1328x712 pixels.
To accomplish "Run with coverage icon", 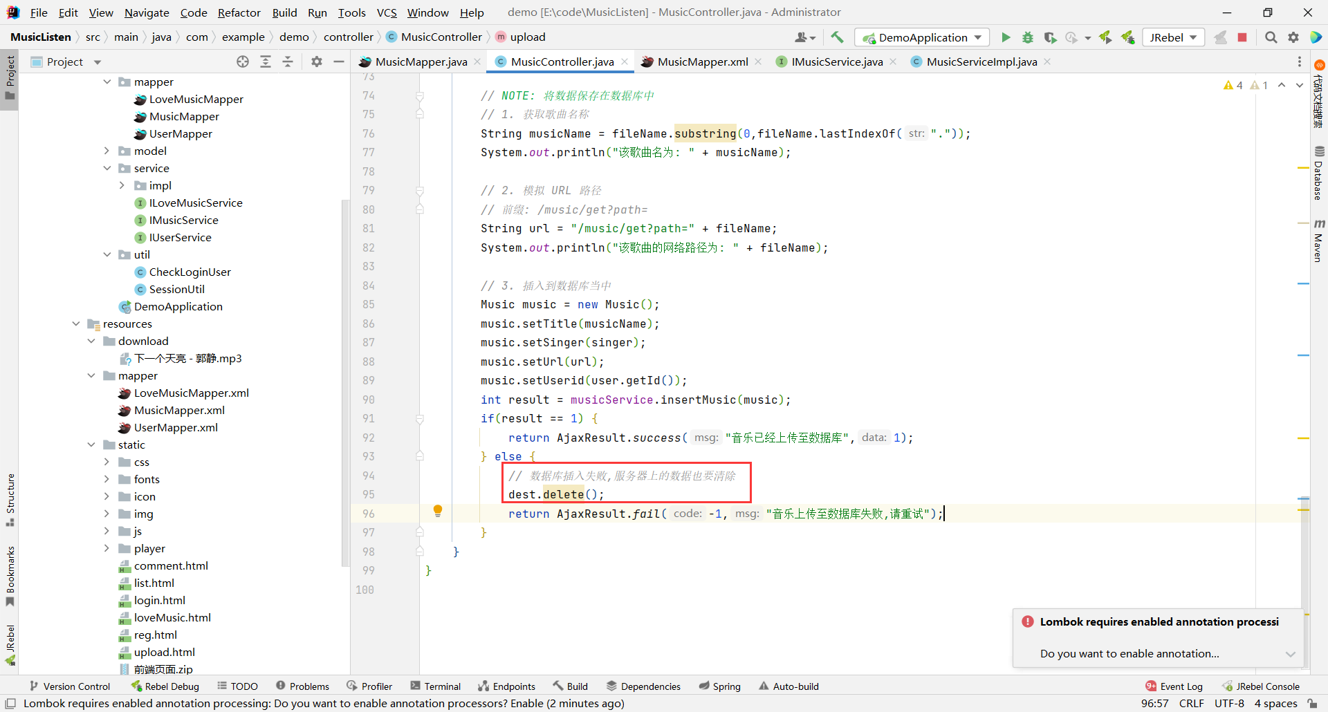I will (1050, 37).
